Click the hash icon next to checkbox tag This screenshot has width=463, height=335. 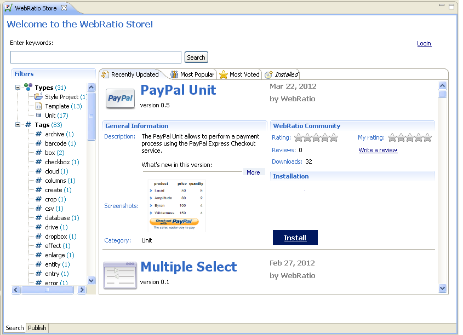click(x=38, y=161)
